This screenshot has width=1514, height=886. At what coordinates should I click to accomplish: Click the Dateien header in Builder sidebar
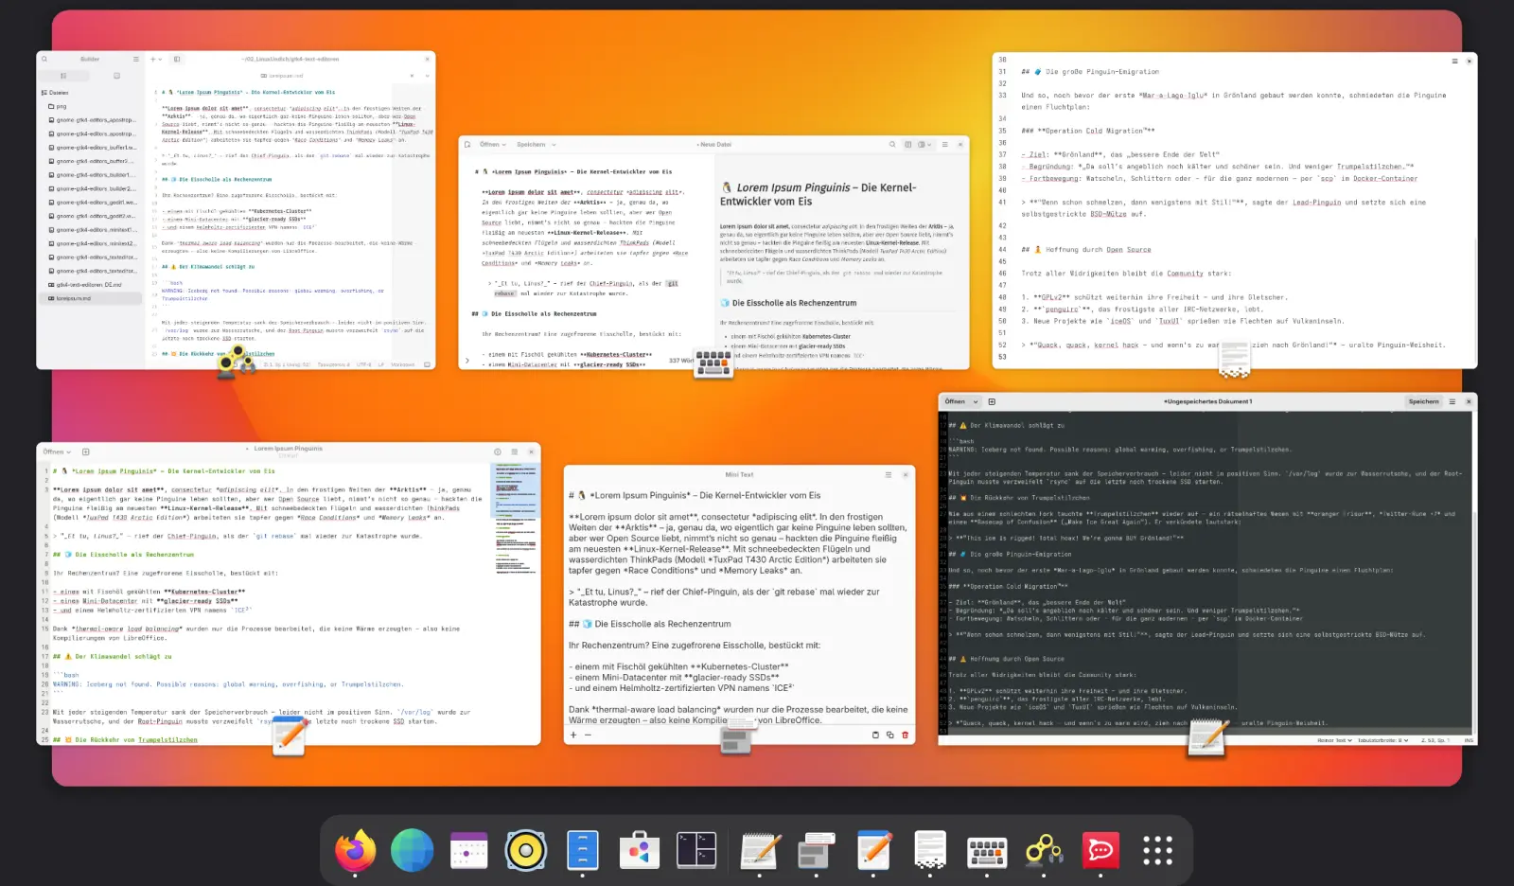tap(55, 93)
